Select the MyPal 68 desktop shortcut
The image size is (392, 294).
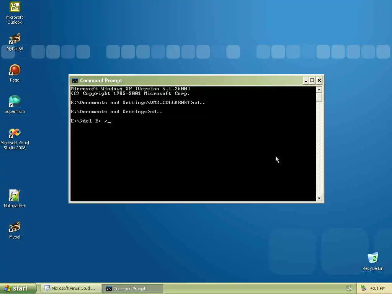(x=15, y=42)
